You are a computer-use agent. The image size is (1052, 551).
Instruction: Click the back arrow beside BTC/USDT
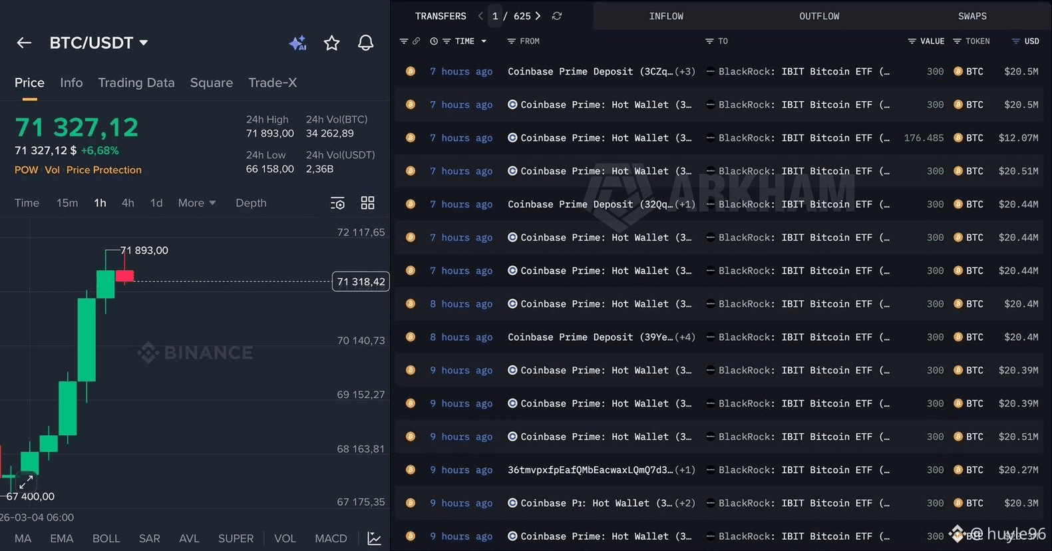(24, 43)
